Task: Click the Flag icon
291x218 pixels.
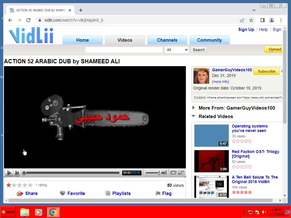Action: 158,193
